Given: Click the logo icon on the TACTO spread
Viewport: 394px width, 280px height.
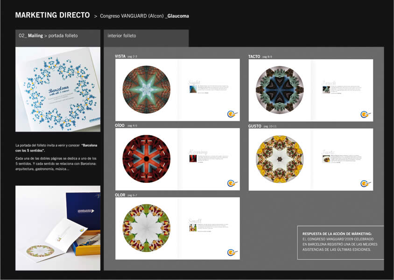Looking at the screenshot, I should pyautogui.click(x=366, y=114).
